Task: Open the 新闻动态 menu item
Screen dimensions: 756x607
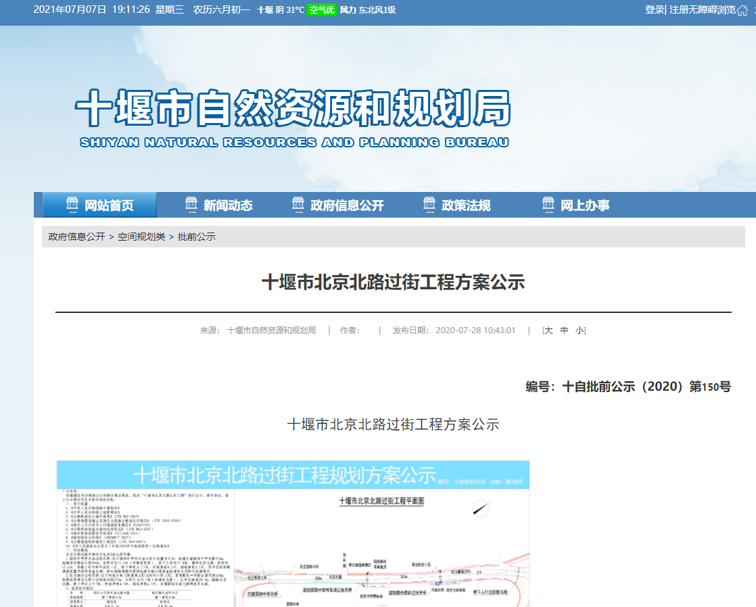Action: 228,205
